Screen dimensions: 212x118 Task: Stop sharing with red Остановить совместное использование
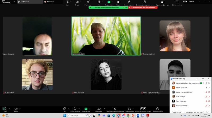143,7
